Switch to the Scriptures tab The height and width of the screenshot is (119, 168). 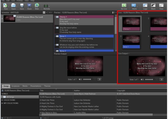15,86
